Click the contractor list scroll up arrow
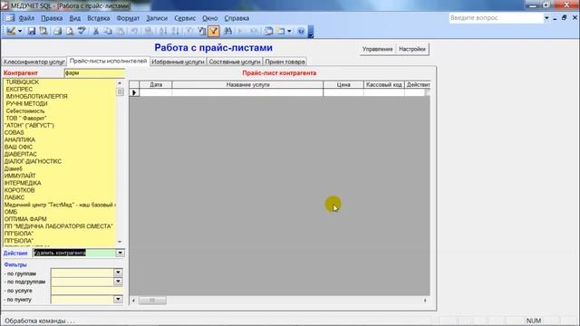 (120, 83)
